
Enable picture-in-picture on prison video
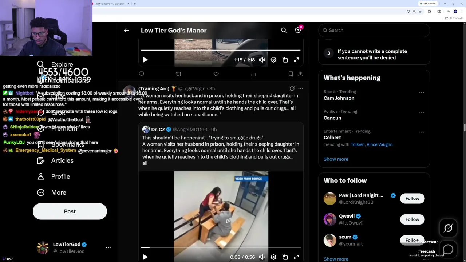tap(285, 257)
